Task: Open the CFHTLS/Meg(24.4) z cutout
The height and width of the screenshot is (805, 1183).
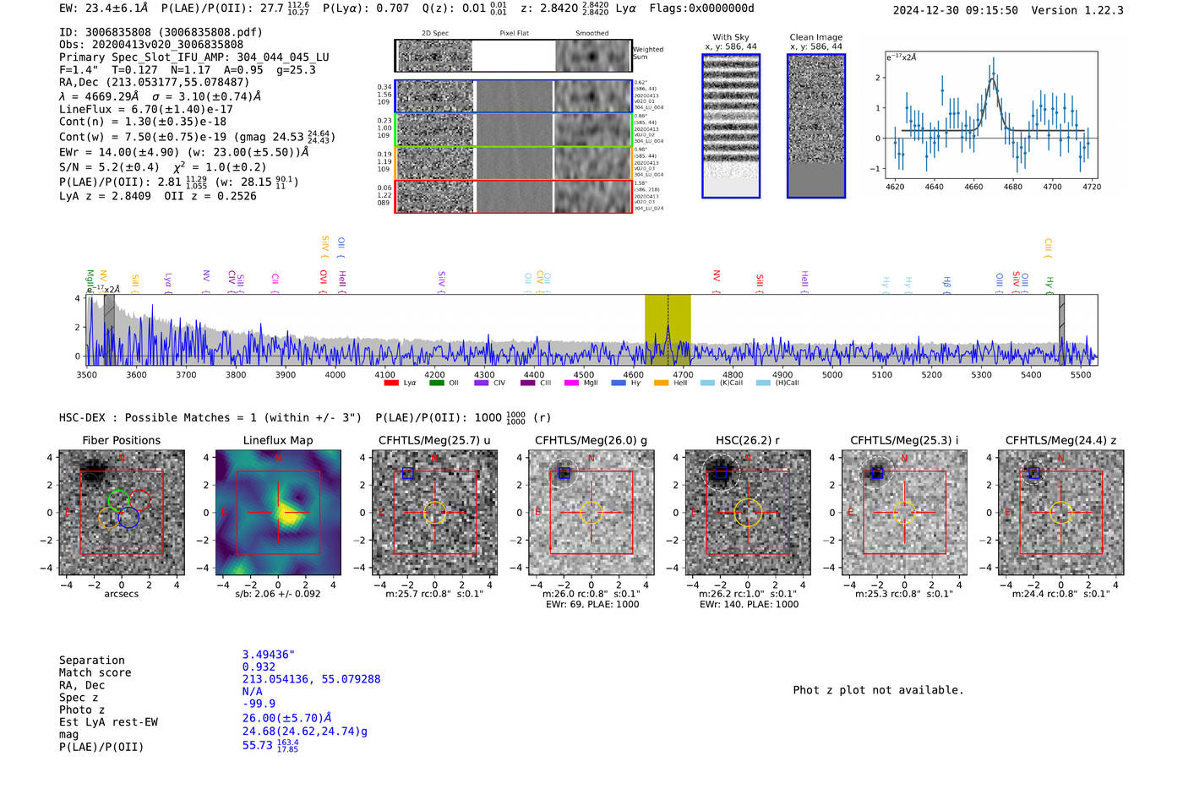Action: (1061, 513)
